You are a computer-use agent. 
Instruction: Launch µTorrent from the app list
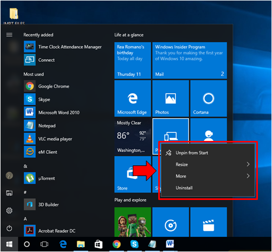pyautogui.click(x=40, y=178)
